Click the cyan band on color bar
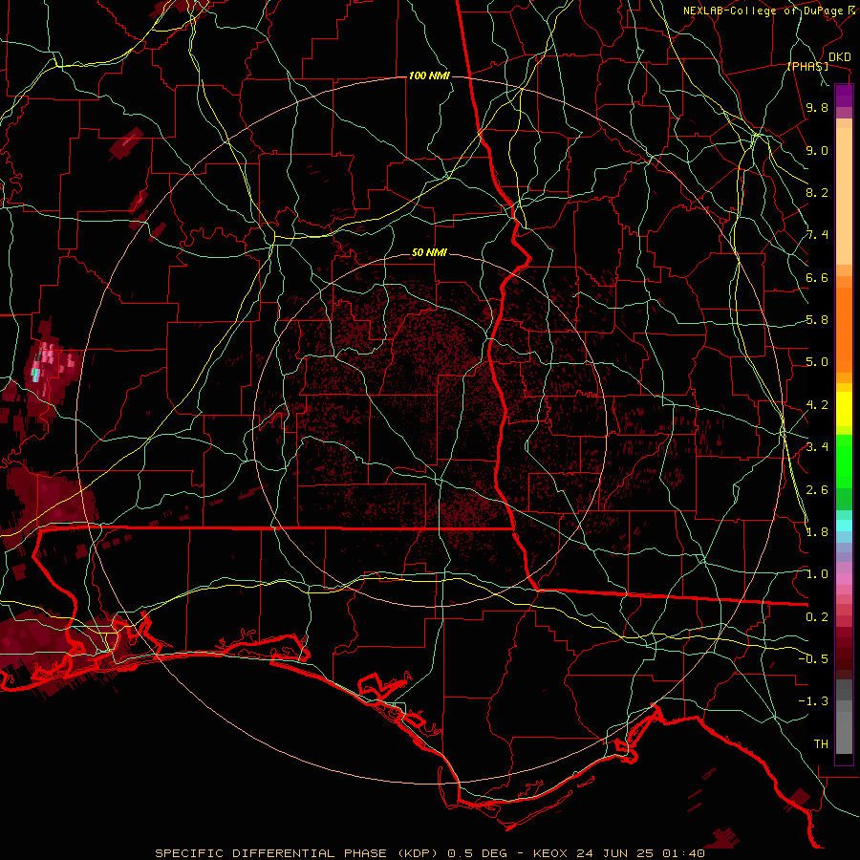Viewport: 860px width, 860px height. (844, 526)
